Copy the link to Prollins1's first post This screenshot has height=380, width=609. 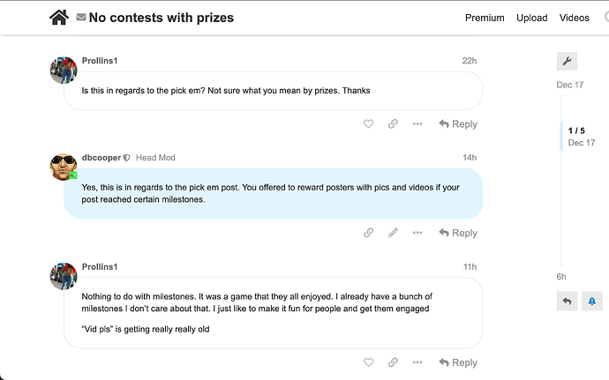[393, 123]
